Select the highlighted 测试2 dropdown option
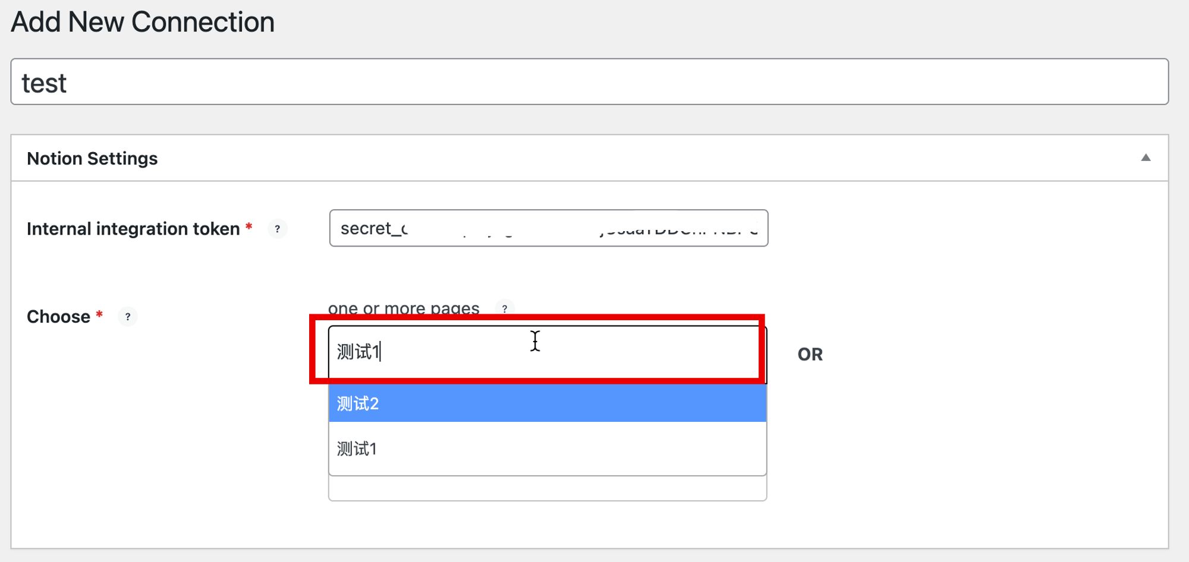Image resolution: width=1189 pixels, height=562 pixels. [x=548, y=403]
